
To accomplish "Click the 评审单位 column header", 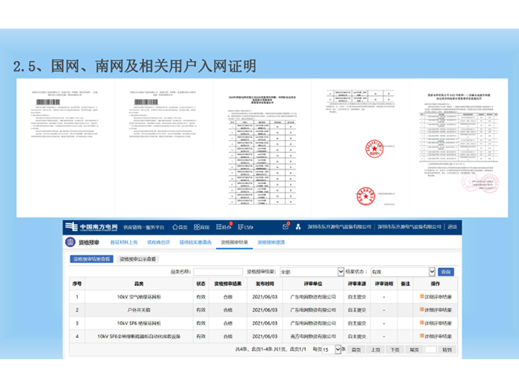I will (313, 284).
